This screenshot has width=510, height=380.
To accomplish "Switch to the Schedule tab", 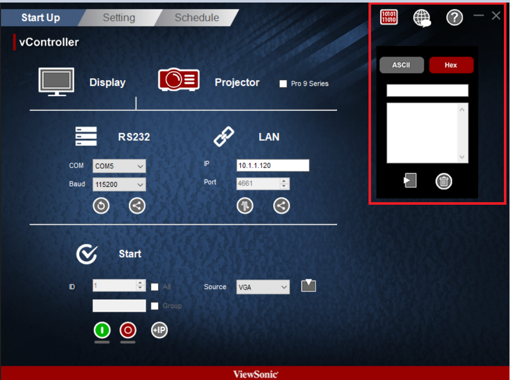I will tap(197, 17).
